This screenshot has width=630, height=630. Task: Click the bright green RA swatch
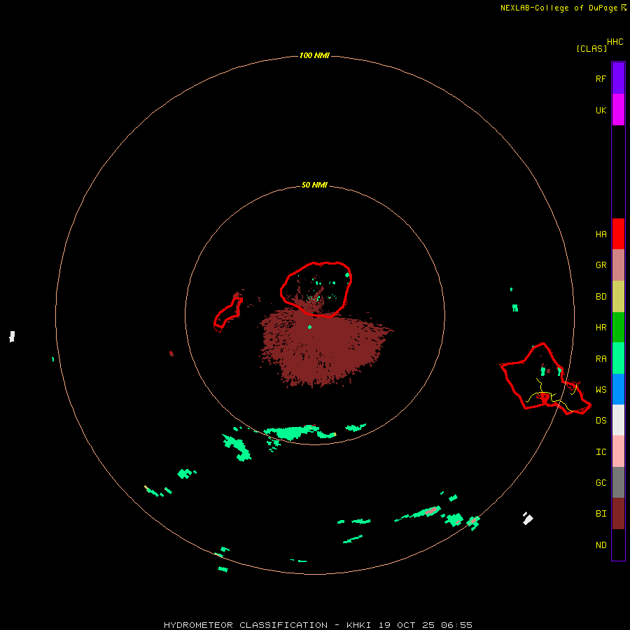[618, 358]
